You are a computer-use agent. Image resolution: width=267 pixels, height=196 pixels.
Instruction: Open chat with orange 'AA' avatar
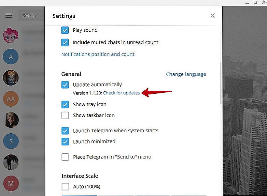point(11,99)
